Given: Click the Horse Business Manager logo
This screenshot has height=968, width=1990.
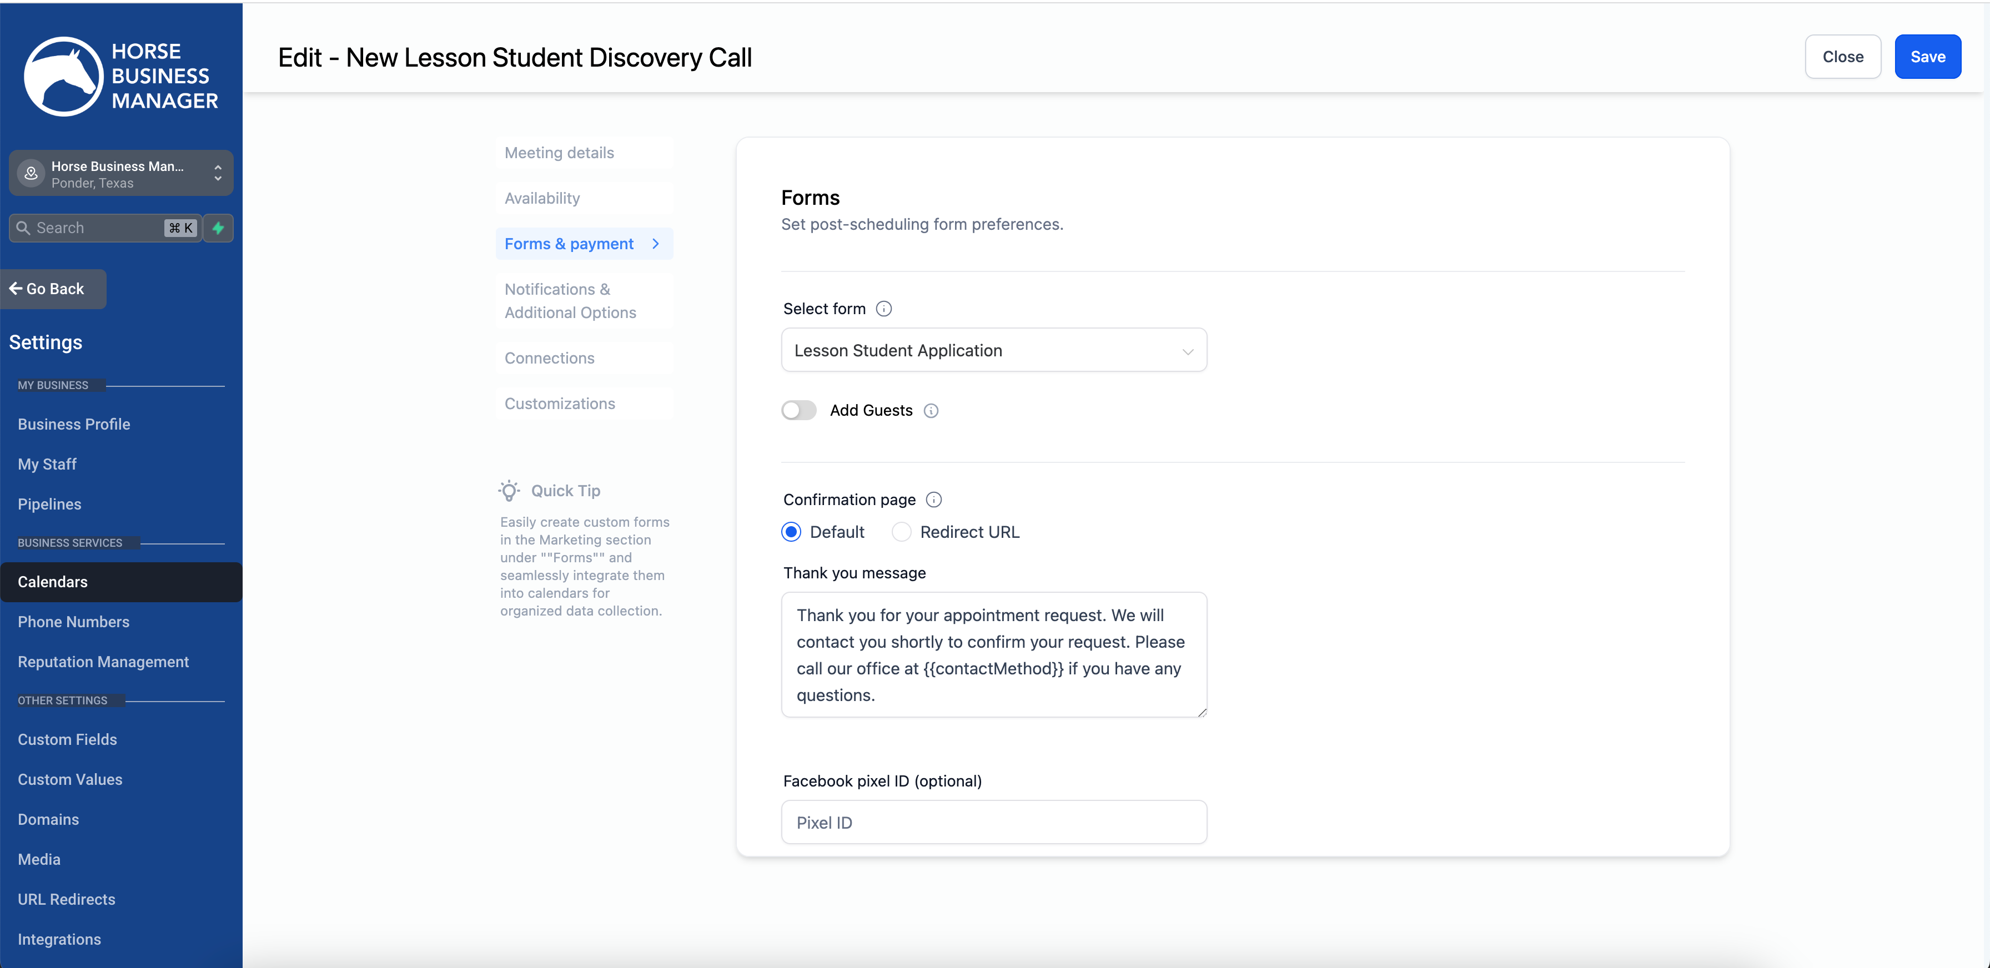Looking at the screenshot, I should 121,75.
